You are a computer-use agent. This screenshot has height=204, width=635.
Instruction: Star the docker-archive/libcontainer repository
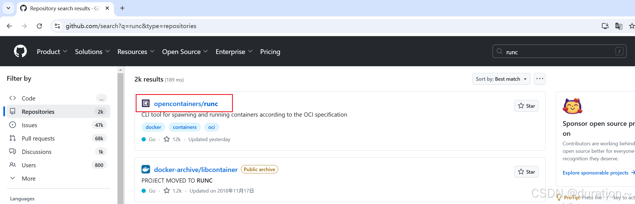tap(526, 172)
